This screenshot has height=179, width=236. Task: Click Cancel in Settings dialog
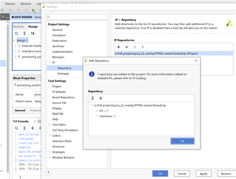[182, 174]
